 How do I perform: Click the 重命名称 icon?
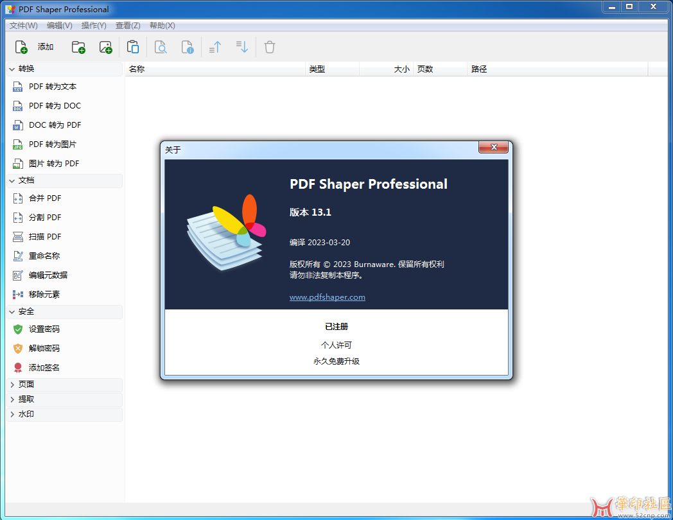(x=17, y=256)
